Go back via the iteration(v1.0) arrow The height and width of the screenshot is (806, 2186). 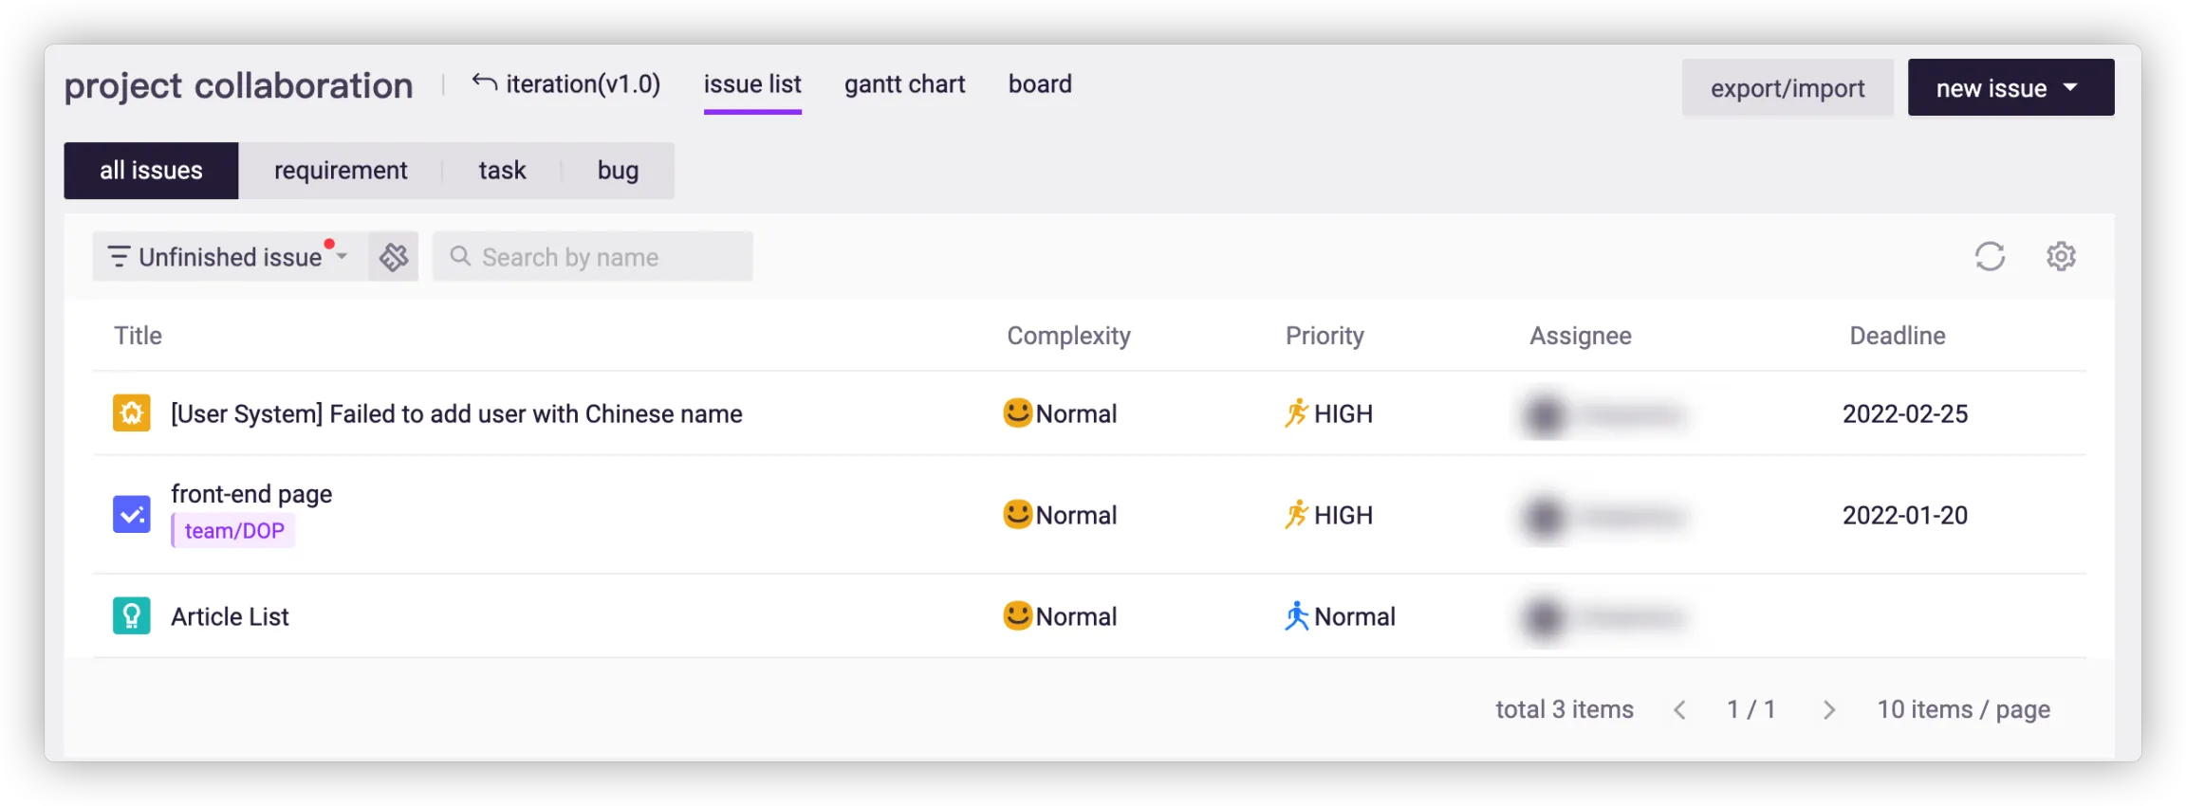tap(484, 83)
